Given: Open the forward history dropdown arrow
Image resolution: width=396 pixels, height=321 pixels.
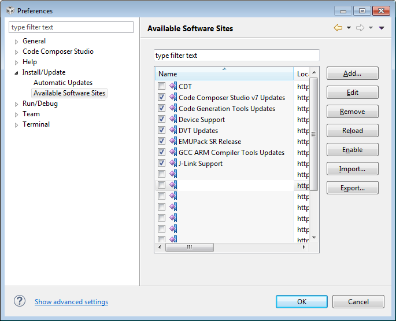Looking at the screenshot, I should 371,28.
